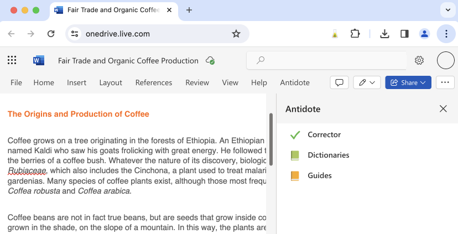
Task: Open the tab search chevron dropdown
Action: click(x=446, y=10)
